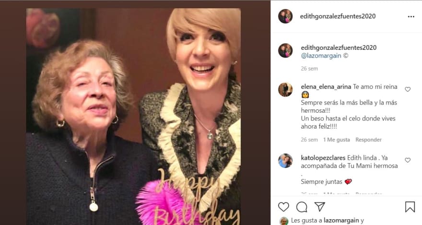The height and width of the screenshot is (225, 422).
Task: Open the comment bubble icon
Action: pyautogui.click(x=302, y=207)
